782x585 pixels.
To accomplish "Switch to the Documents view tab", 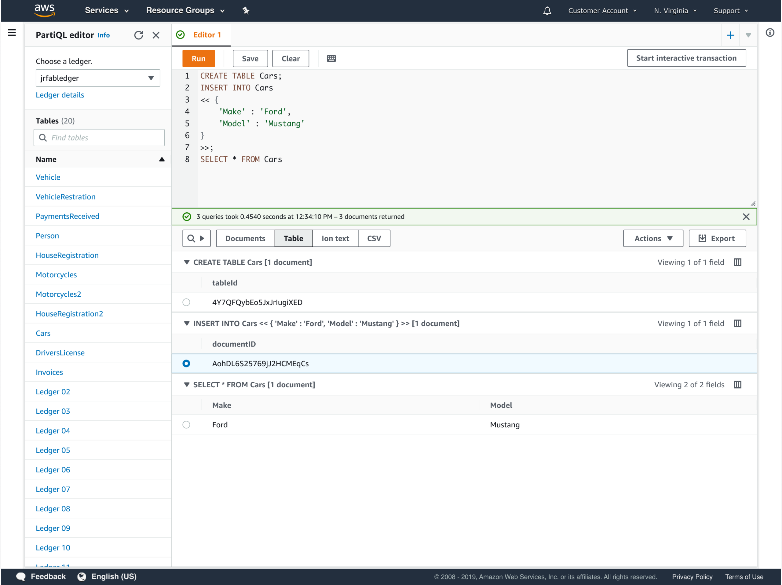I will [245, 238].
